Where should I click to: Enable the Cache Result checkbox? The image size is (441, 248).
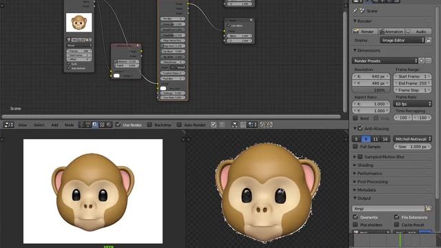pos(397,225)
